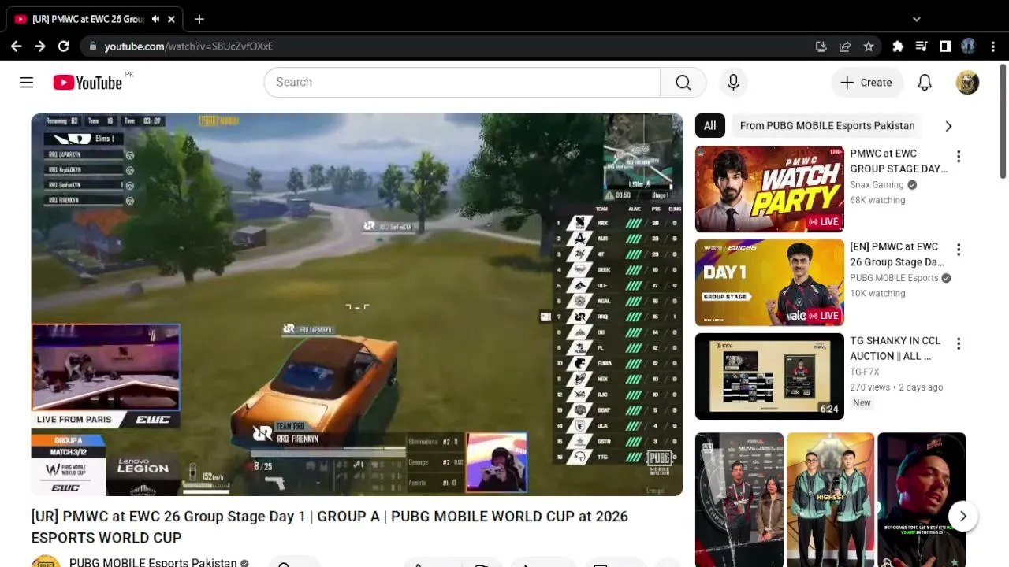This screenshot has width=1009, height=567.
Task: Open the Short with man in black cap
Action: tap(922, 499)
